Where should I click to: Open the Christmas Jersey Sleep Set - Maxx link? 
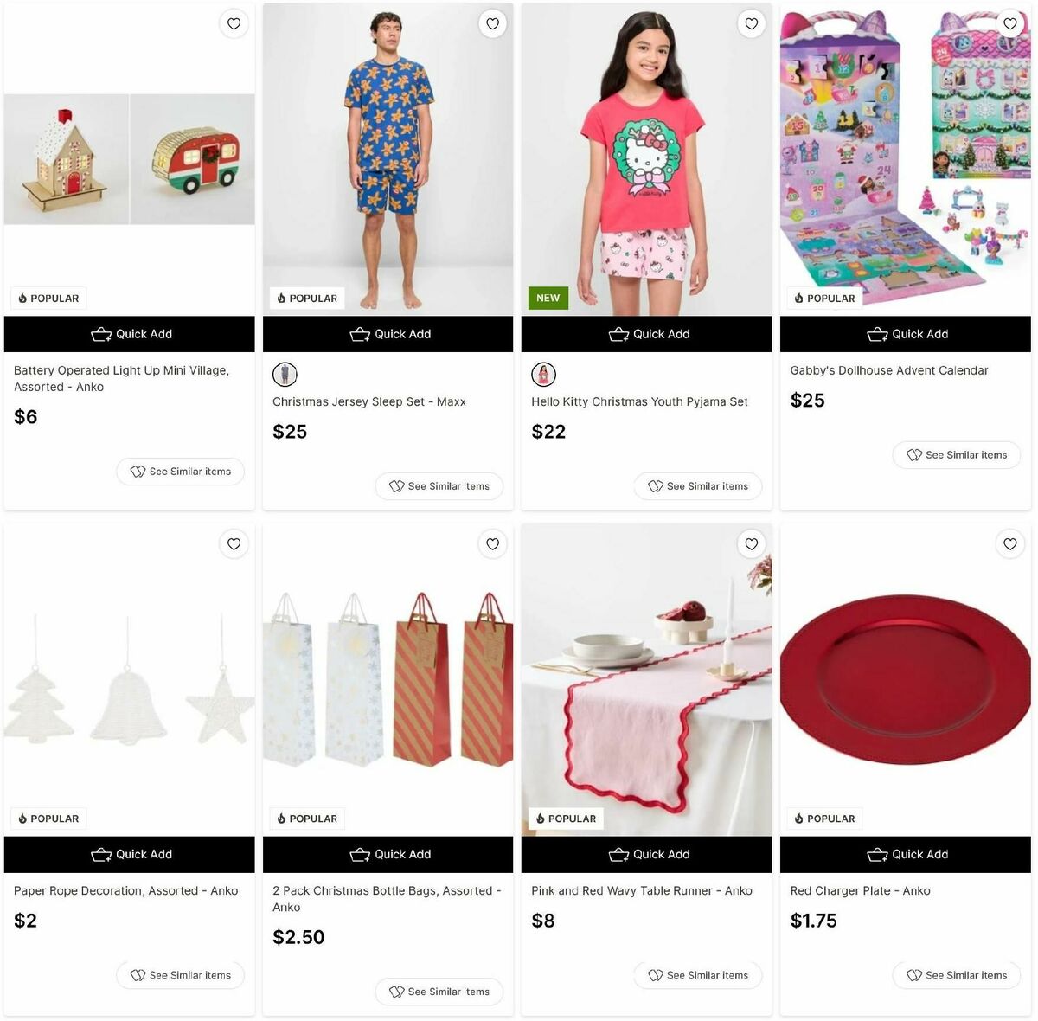pos(369,401)
